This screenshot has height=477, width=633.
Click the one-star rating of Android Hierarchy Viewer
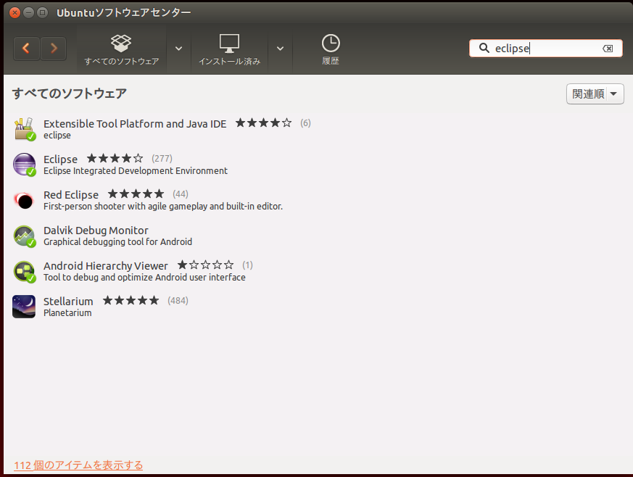(205, 265)
